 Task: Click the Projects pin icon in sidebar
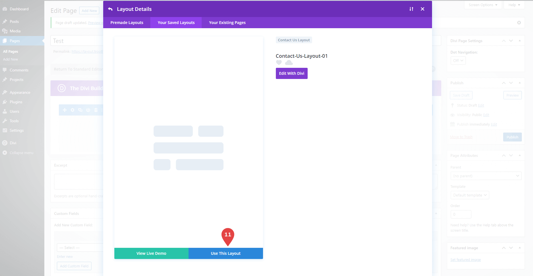pos(5,80)
